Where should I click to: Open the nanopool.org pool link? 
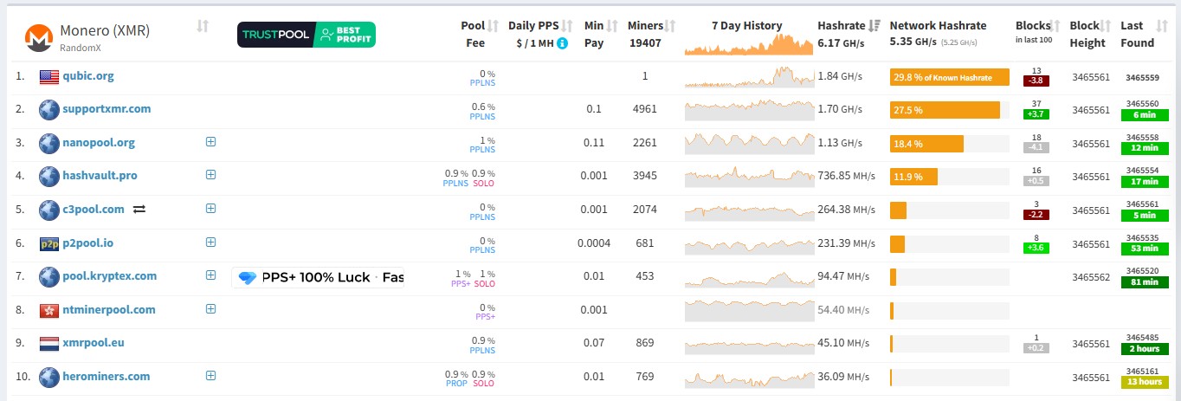tap(99, 143)
